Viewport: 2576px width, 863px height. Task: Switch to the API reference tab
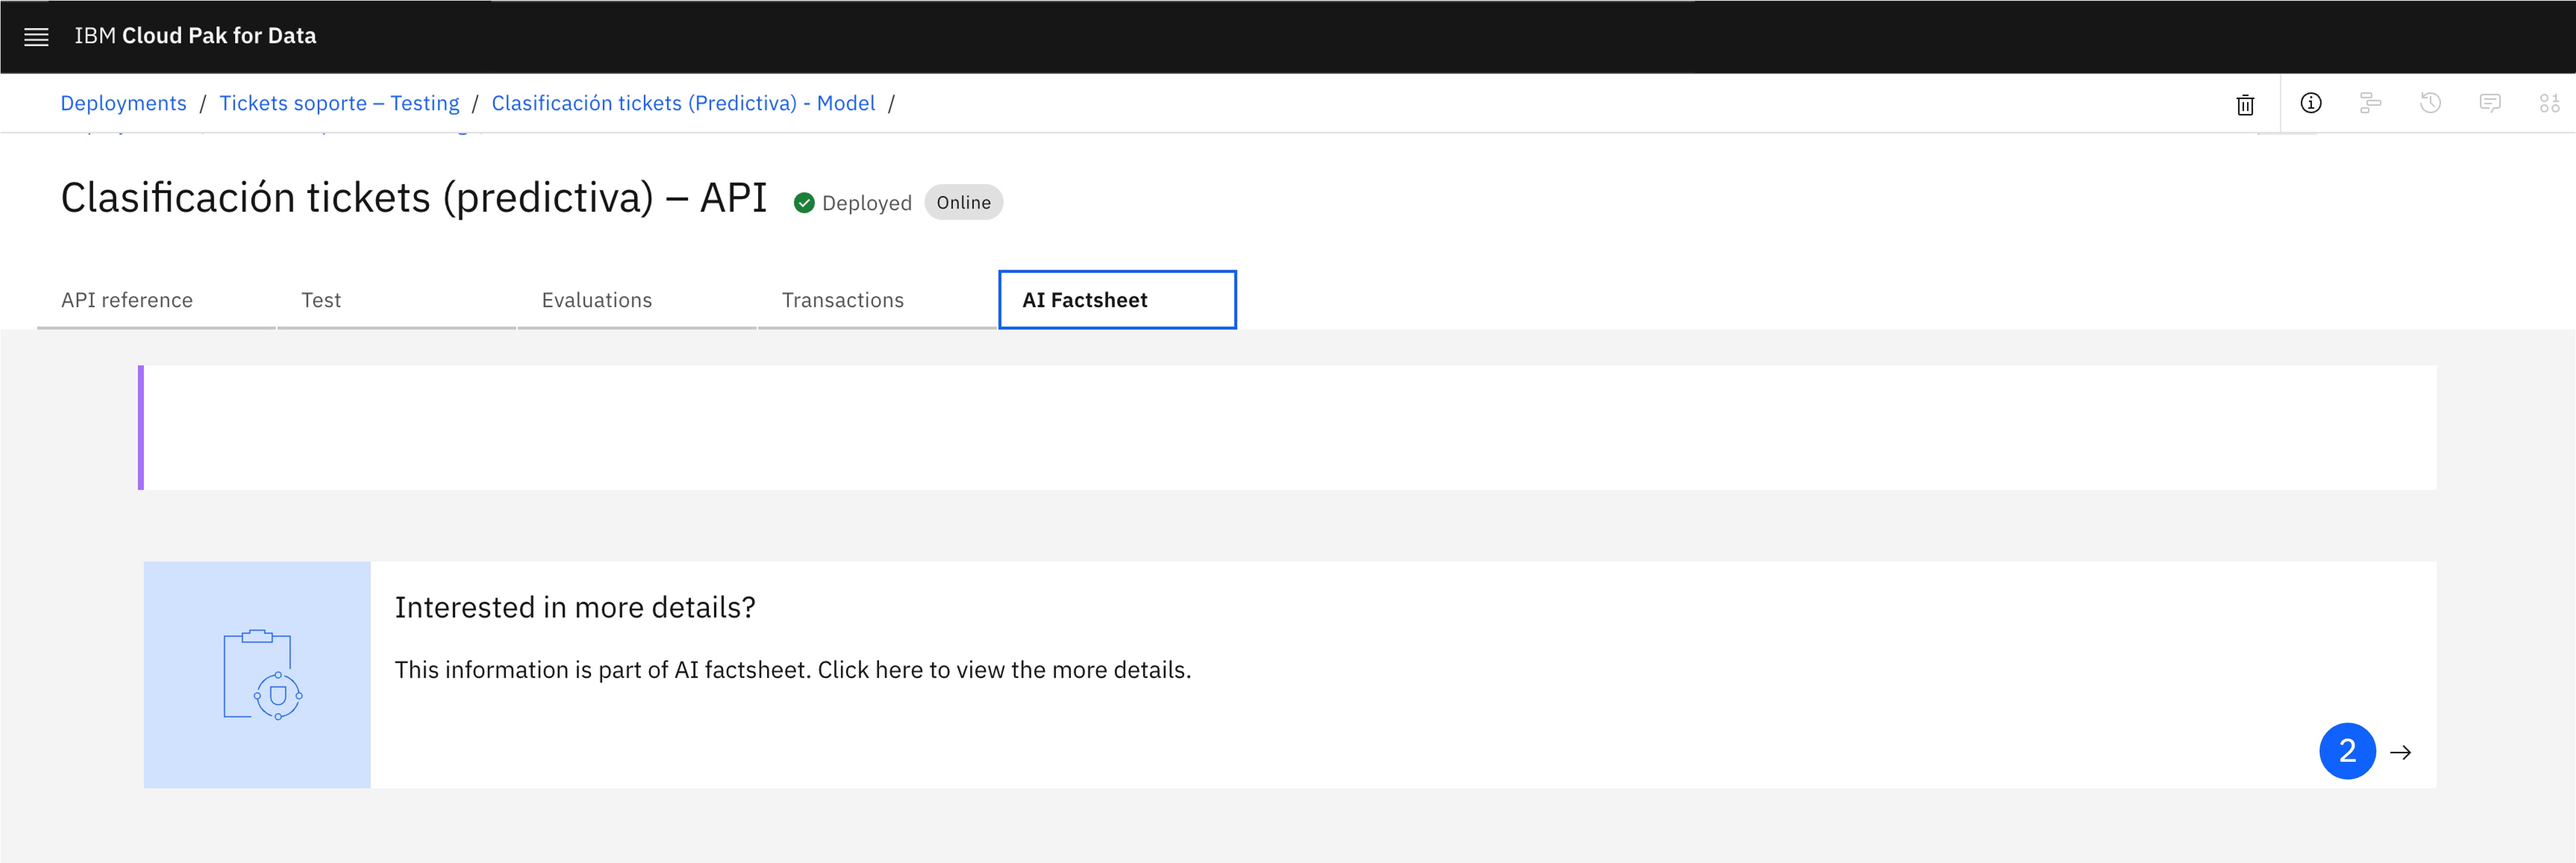[x=156, y=300]
